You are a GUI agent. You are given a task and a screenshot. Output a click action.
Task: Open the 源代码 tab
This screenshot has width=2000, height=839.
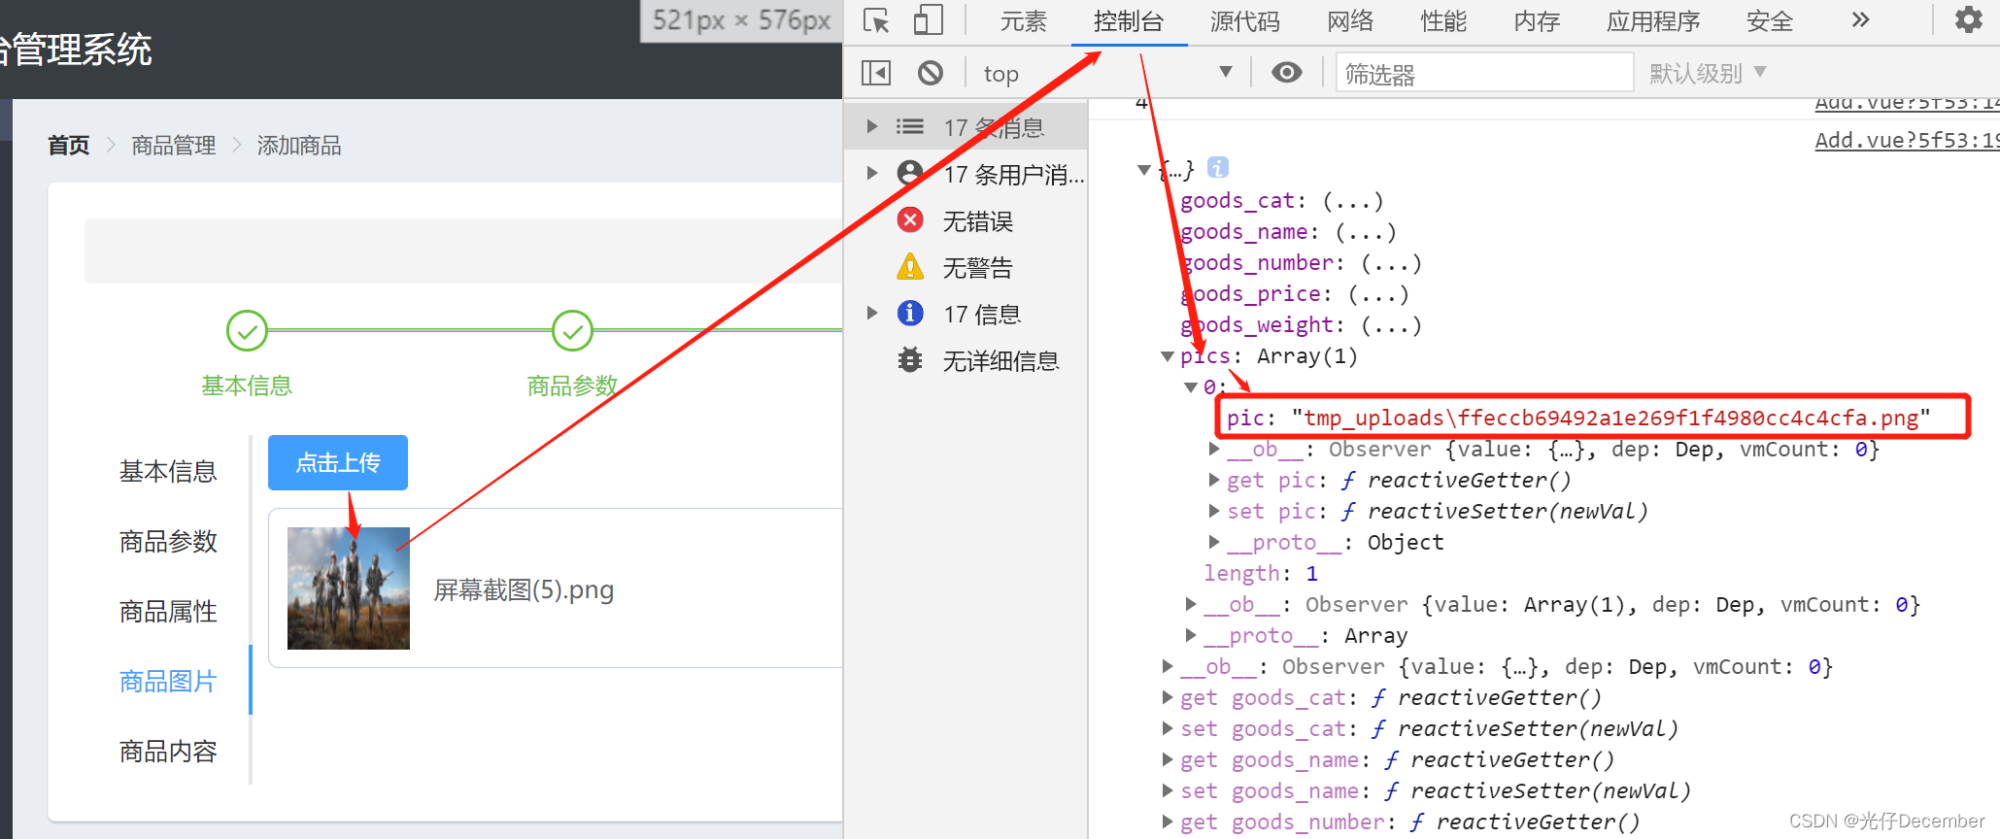click(1245, 21)
